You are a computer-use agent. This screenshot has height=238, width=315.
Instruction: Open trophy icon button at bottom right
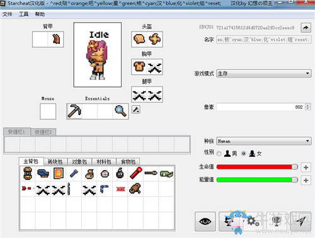[277, 221]
